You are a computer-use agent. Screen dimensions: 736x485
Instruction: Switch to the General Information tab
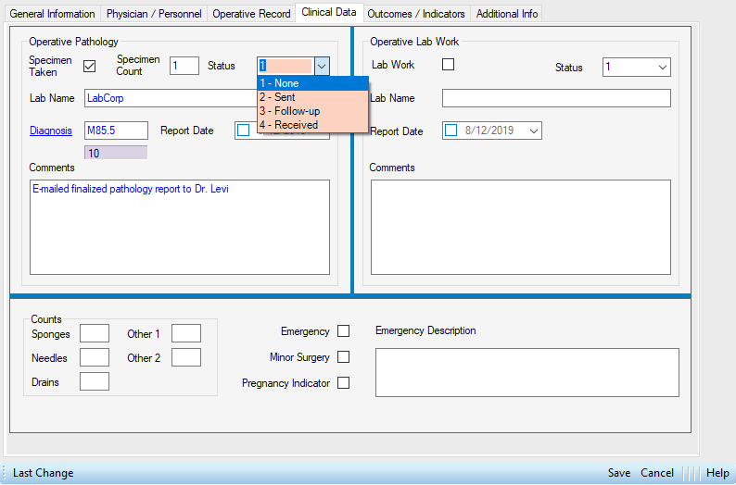click(x=52, y=14)
